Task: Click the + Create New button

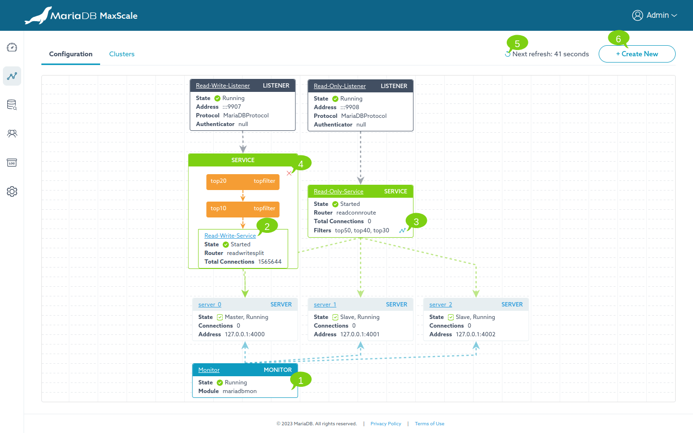Action: click(x=637, y=54)
